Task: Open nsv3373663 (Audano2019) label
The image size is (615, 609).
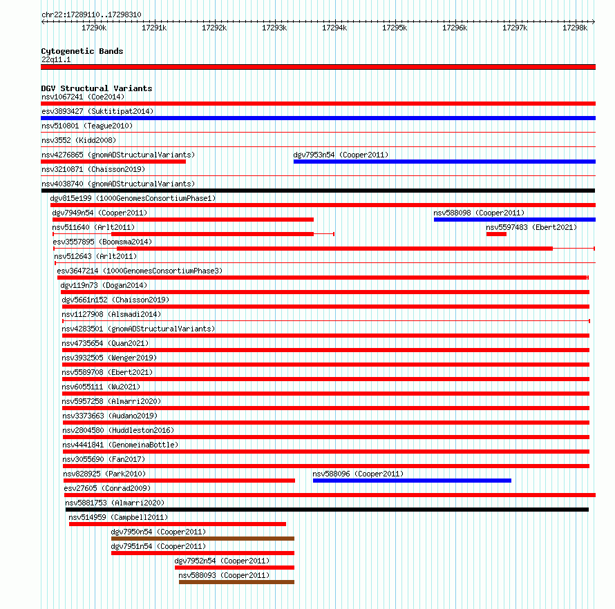Action: [x=110, y=416]
